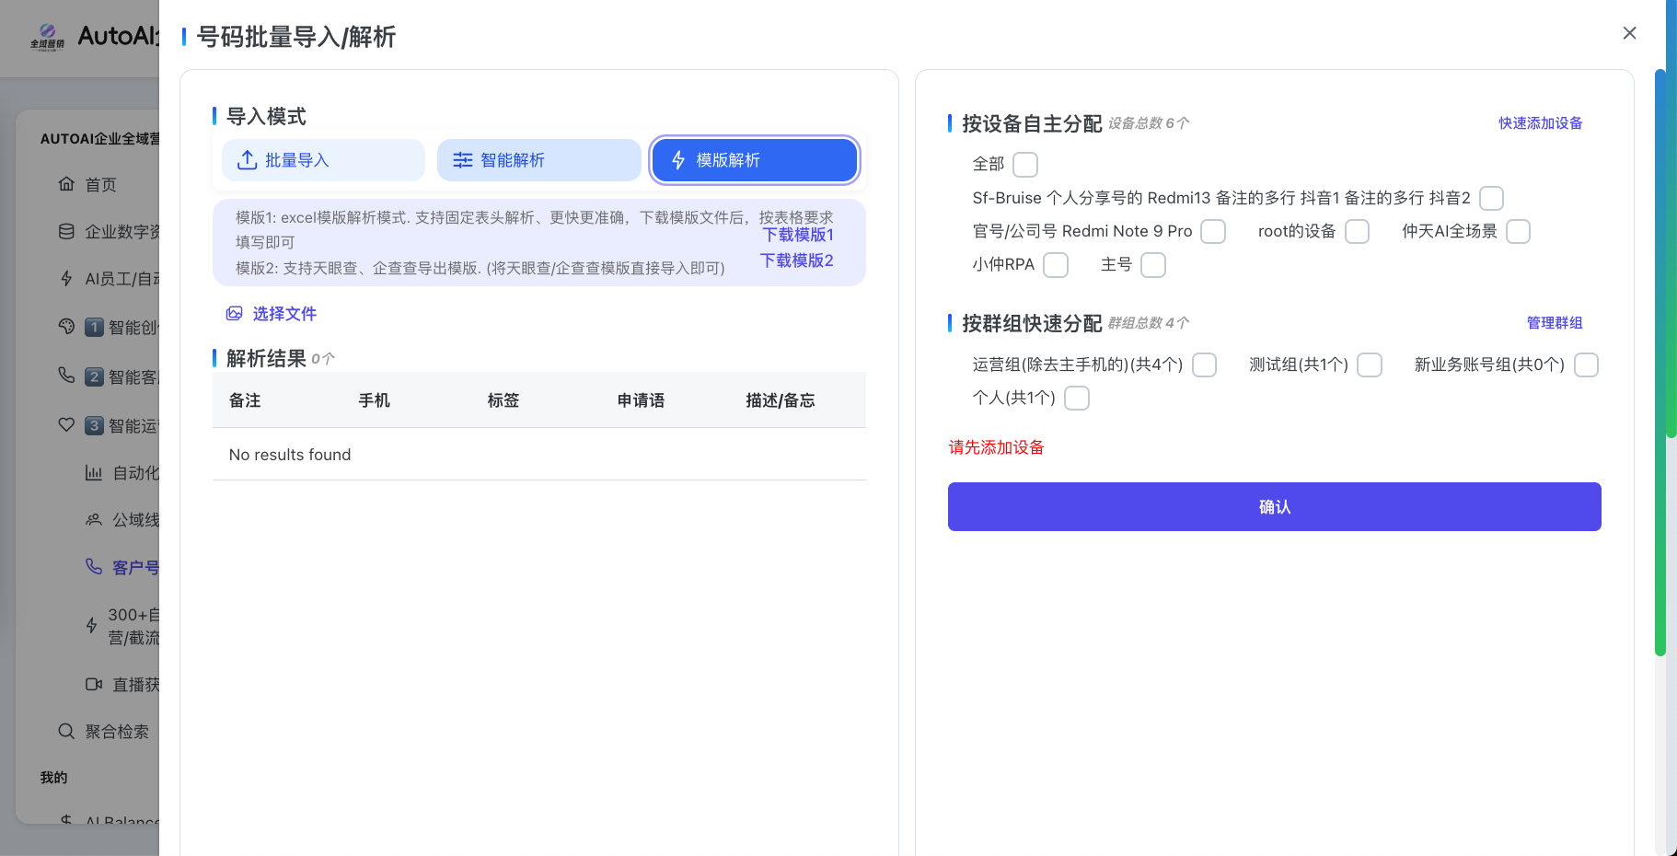
Task: Tick the root的设备 checkbox
Action: (1357, 231)
